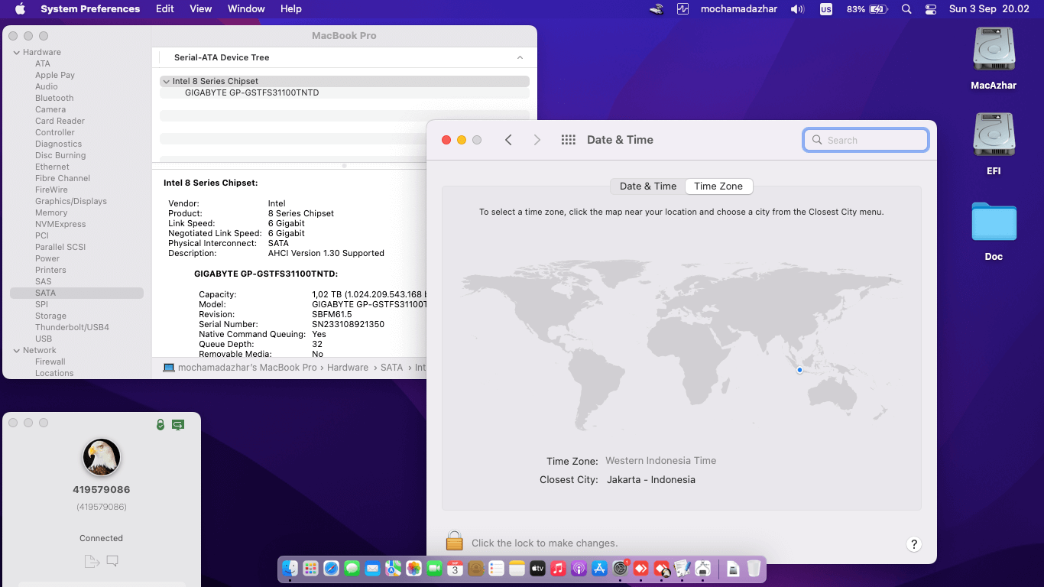
Task: Click serial number SN233108921350
Action: click(x=348, y=324)
